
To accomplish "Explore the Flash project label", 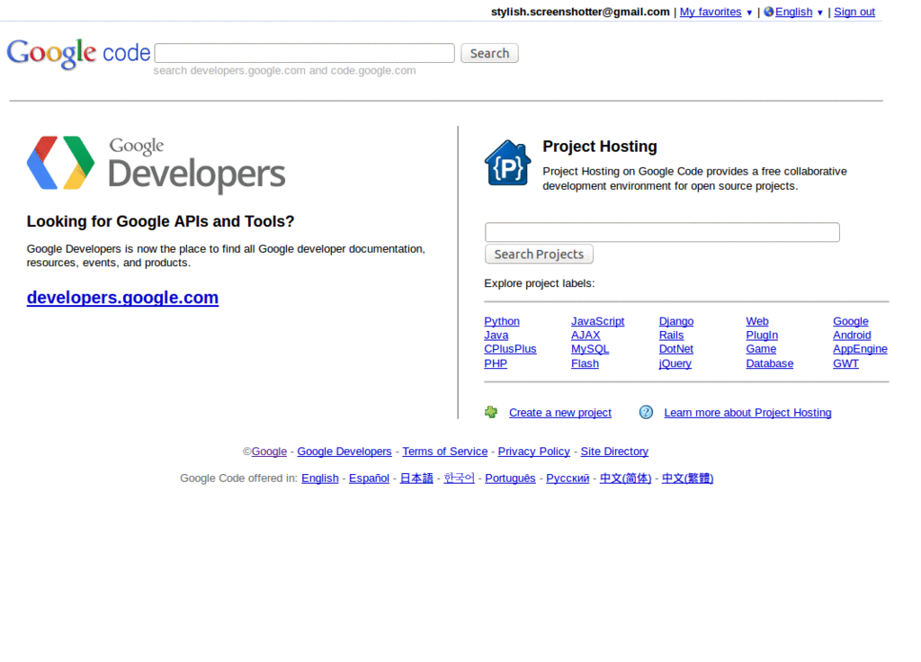I will (x=585, y=363).
